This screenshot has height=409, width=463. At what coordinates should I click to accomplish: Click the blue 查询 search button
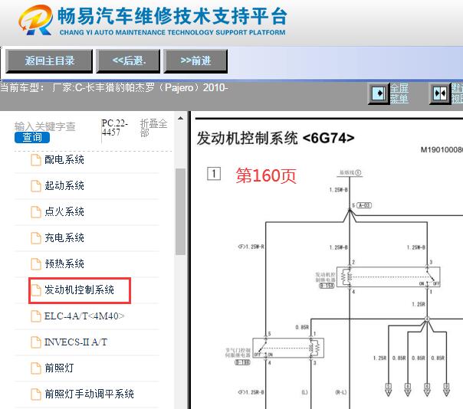tap(32, 137)
